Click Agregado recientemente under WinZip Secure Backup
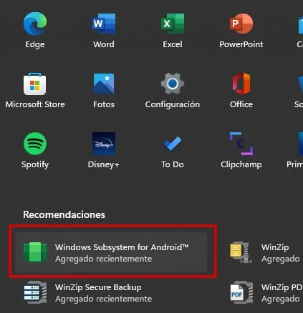This screenshot has width=303, height=313. click(x=103, y=299)
